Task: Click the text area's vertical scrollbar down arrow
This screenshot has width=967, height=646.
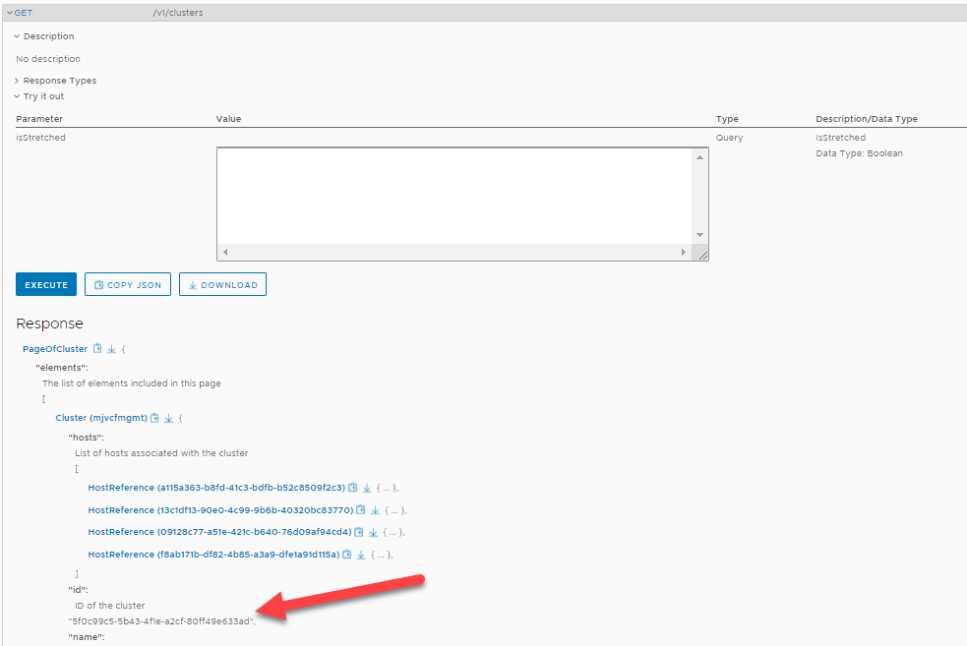Action: coord(700,234)
